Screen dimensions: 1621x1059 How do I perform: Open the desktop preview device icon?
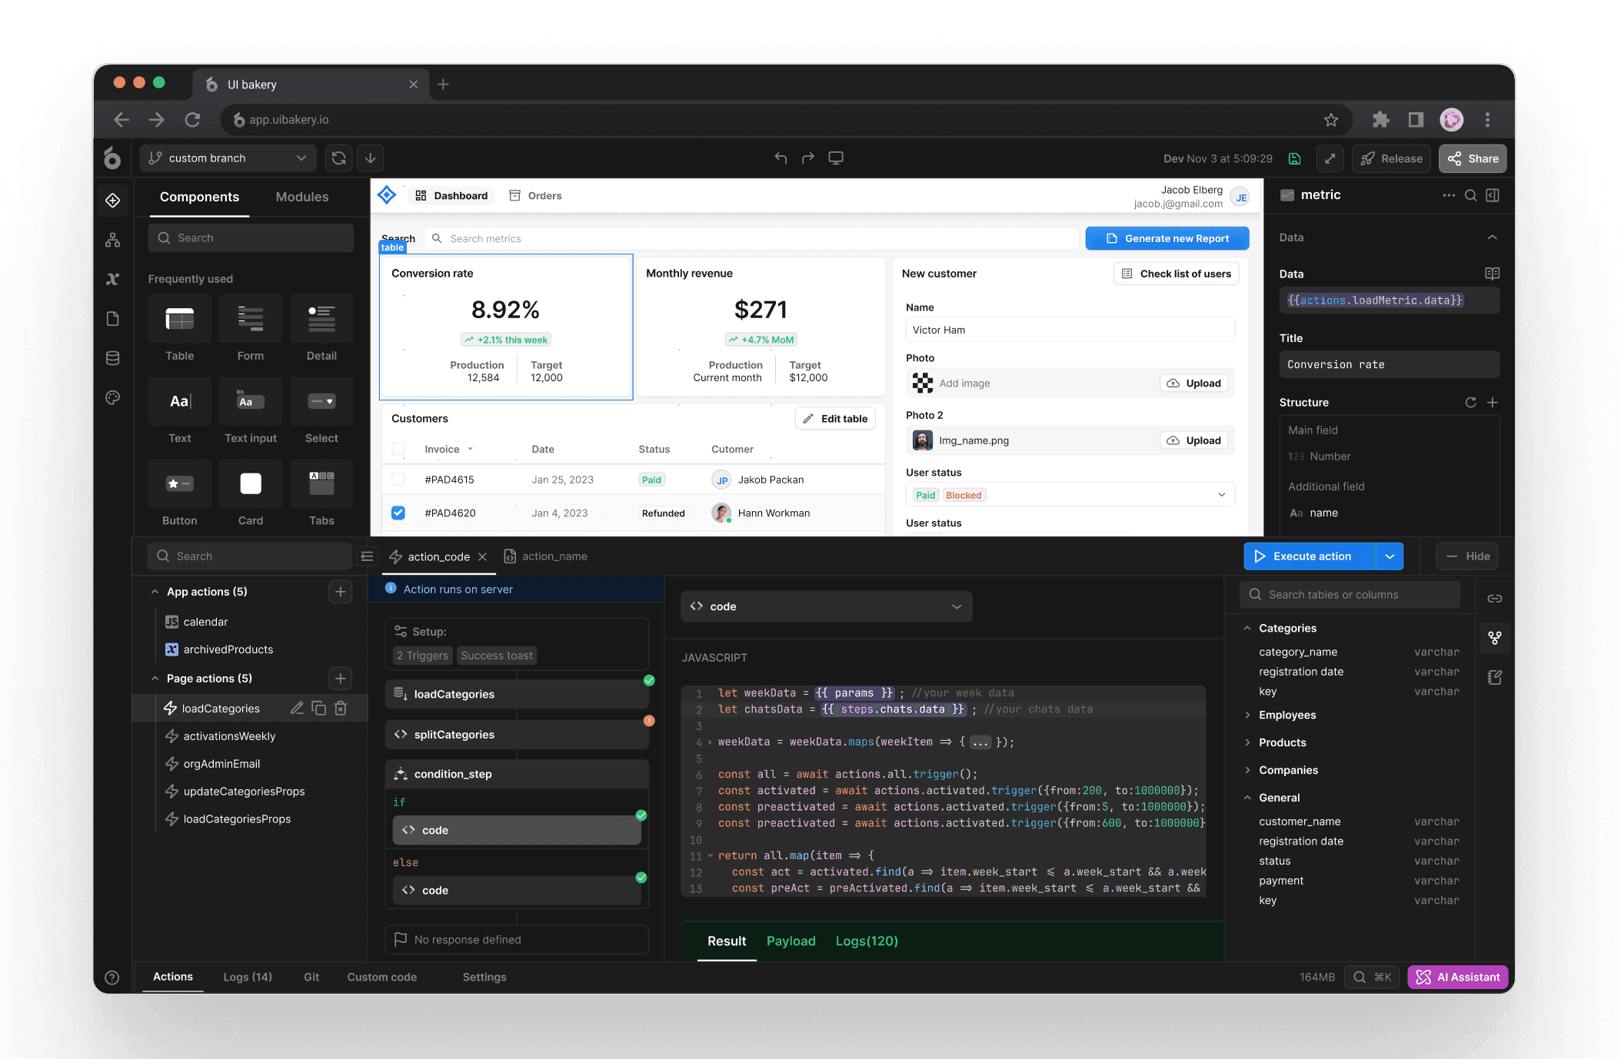835,158
